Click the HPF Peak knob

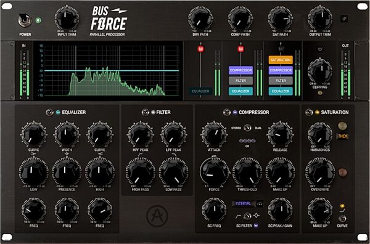pyautogui.click(x=141, y=135)
